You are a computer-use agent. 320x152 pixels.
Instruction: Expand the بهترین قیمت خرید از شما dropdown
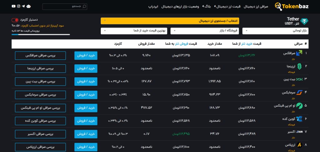coord(134,31)
